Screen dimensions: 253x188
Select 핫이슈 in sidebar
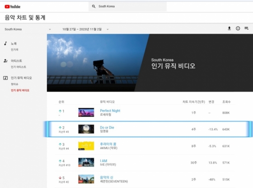click(14, 84)
